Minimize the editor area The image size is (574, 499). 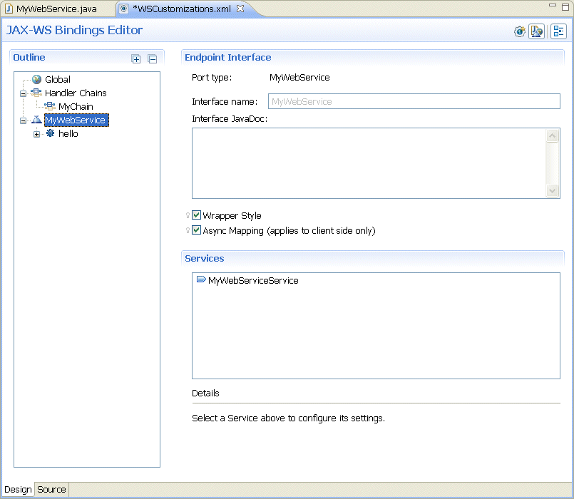(553, 6)
